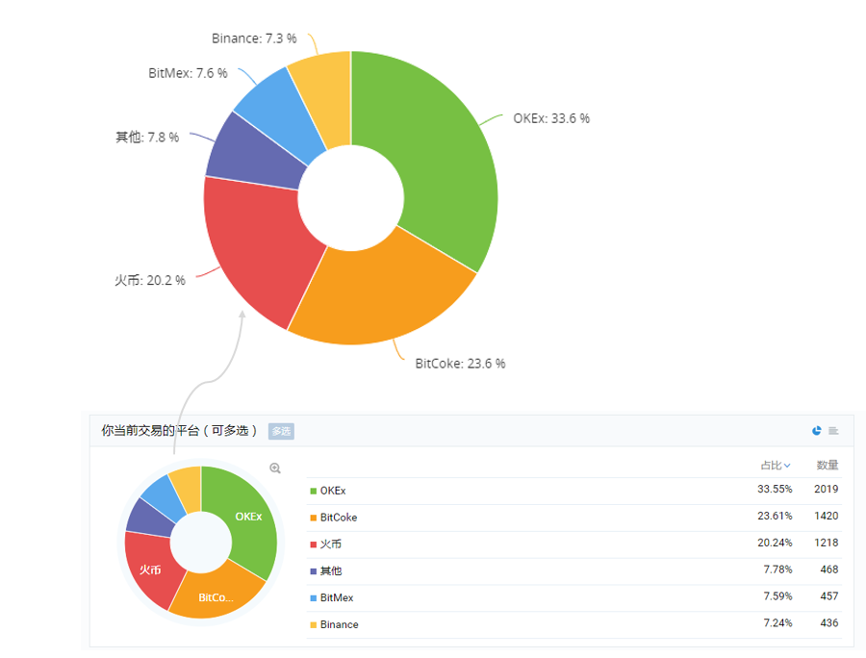The width and height of the screenshot is (866, 658).
Task: Click the 'BitCoke: 23.6 %' chart label
Action: tap(460, 364)
